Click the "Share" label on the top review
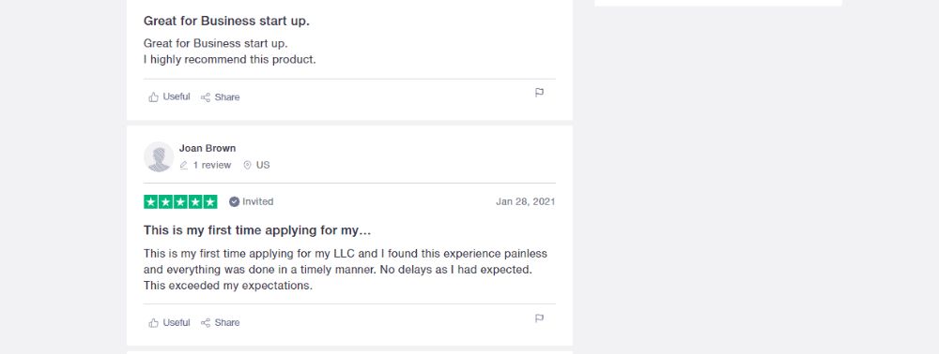939x354 pixels. click(227, 97)
